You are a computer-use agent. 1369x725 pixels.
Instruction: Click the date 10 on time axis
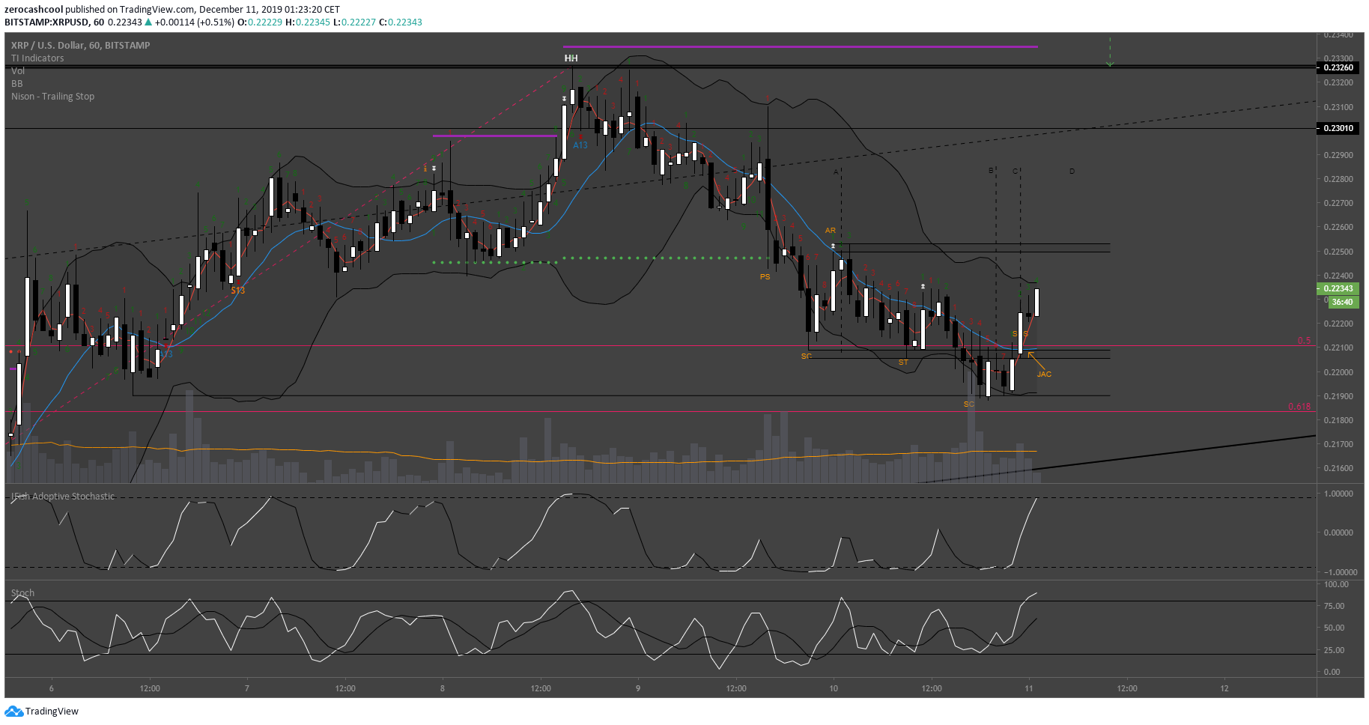(x=834, y=688)
